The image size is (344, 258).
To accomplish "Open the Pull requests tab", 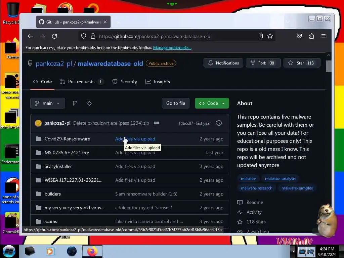I will click(x=81, y=82).
